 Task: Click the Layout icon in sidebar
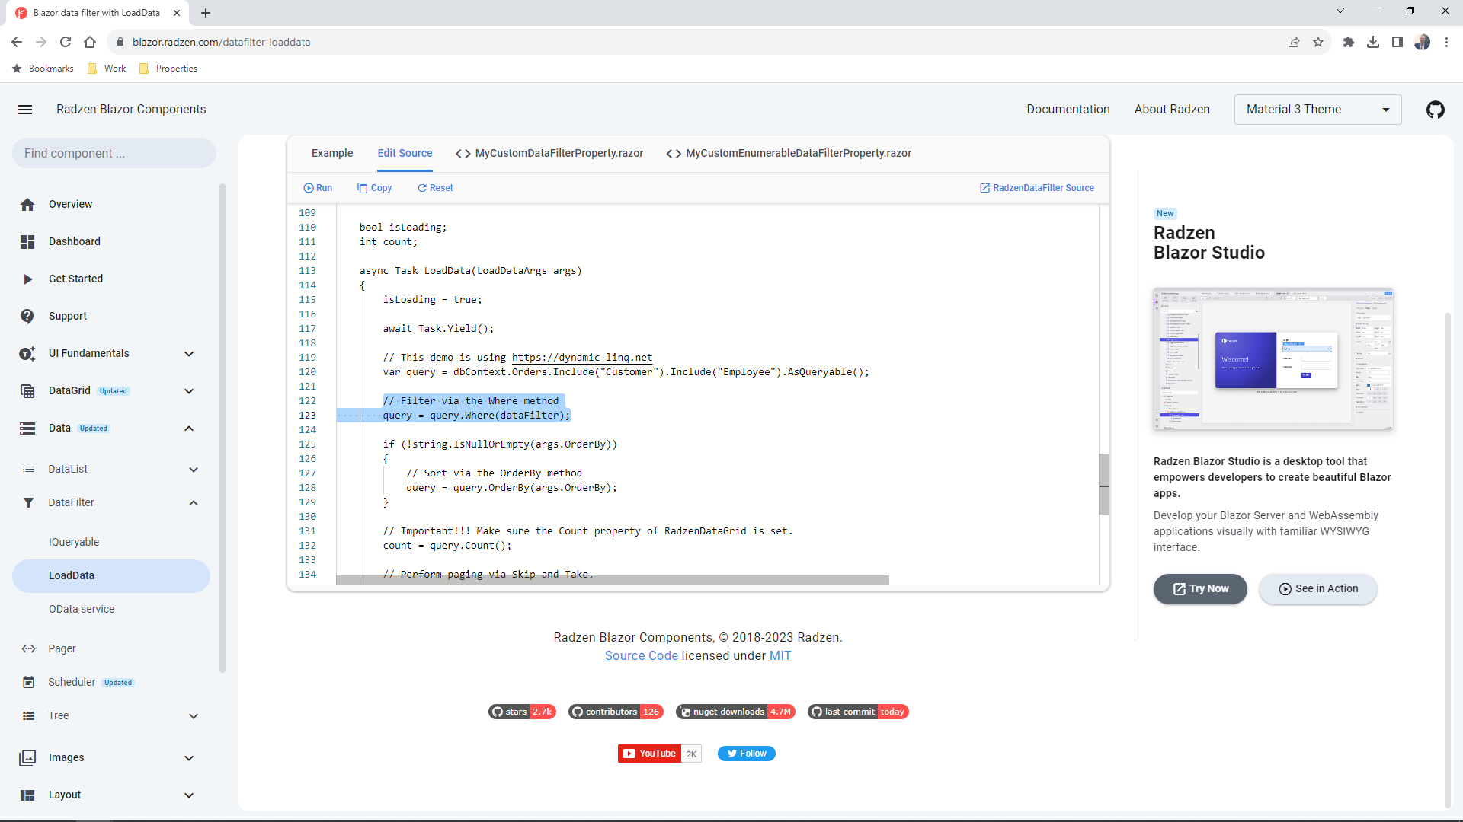27,795
